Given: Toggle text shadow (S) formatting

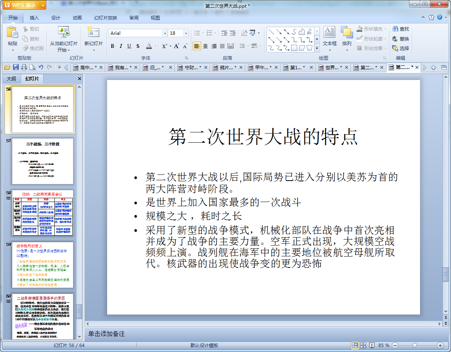Looking at the screenshot, I should pos(138,46).
